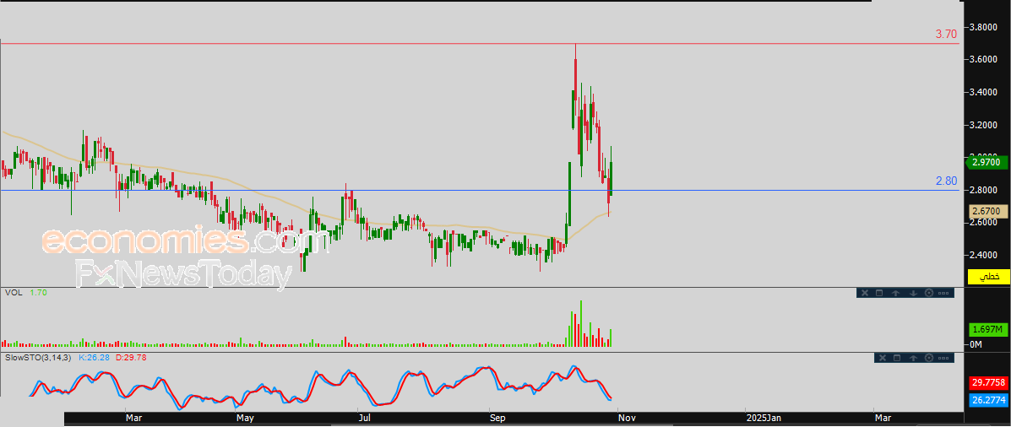1011x427 pixels.
Task: Move the SlowSTO panel up
Action: pyautogui.click(x=913, y=358)
